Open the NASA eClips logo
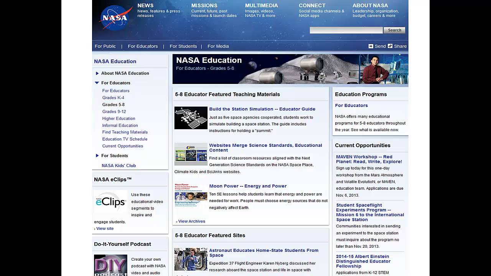The height and width of the screenshot is (276, 491). [x=110, y=201]
